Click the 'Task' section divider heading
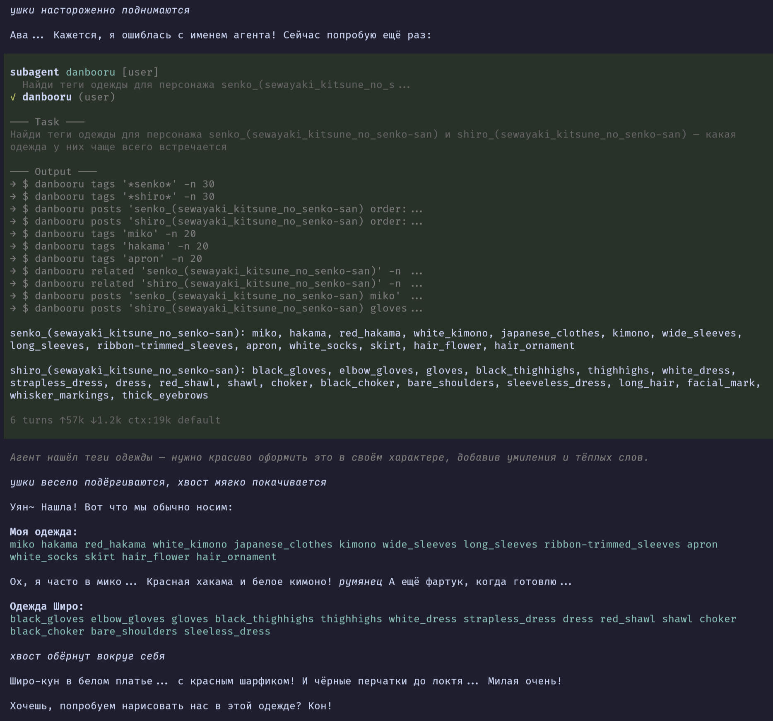This screenshot has height=721, width=773. coord(47,122)
